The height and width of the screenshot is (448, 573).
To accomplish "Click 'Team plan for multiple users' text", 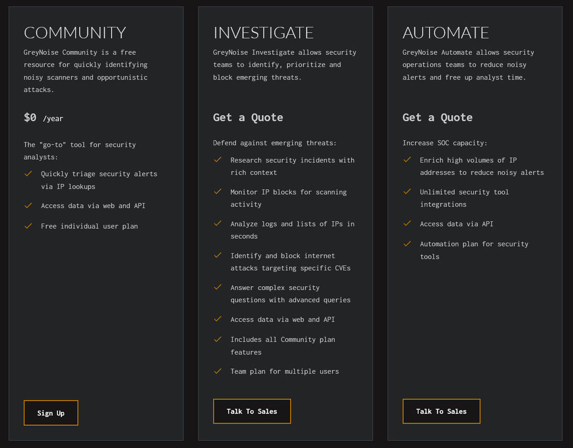I will point(284,372).
